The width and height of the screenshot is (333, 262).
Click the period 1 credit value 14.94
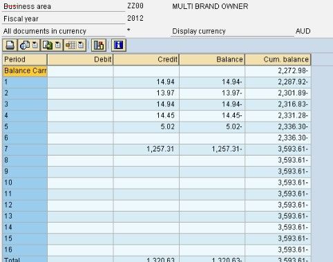click(146, 82)
